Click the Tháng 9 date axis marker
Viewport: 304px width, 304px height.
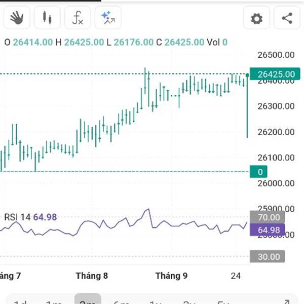click(171, 276)
